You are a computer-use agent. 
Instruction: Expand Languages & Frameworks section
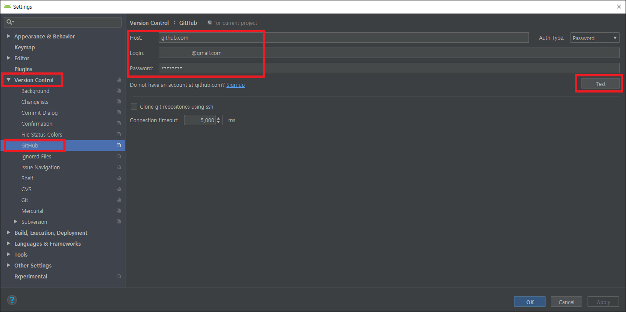8,243
